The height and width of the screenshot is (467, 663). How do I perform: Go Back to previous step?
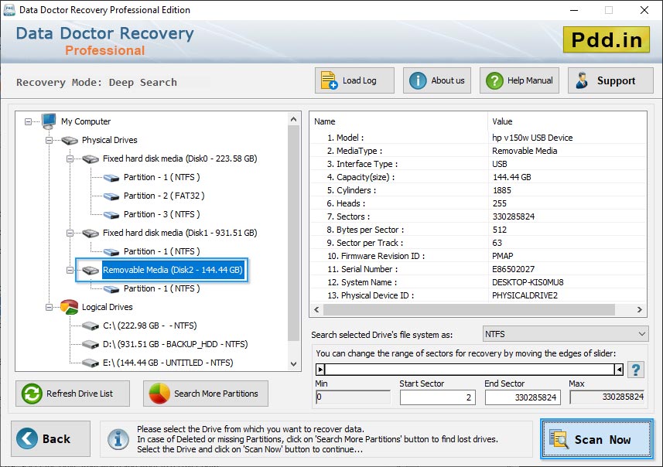[x=51, y=438]
